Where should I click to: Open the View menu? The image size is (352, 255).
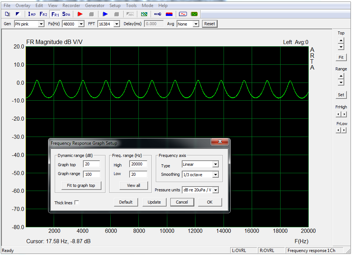click(53, 6)
